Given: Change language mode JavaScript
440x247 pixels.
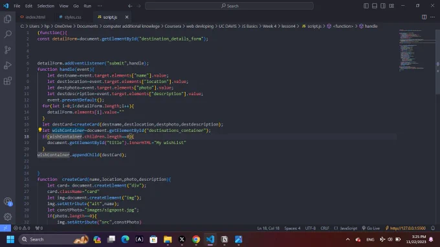Looking at the screenshot, I should pyautogui.click(x=346, y=228).
